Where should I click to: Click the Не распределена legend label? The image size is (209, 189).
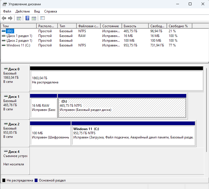click(20, 180)
